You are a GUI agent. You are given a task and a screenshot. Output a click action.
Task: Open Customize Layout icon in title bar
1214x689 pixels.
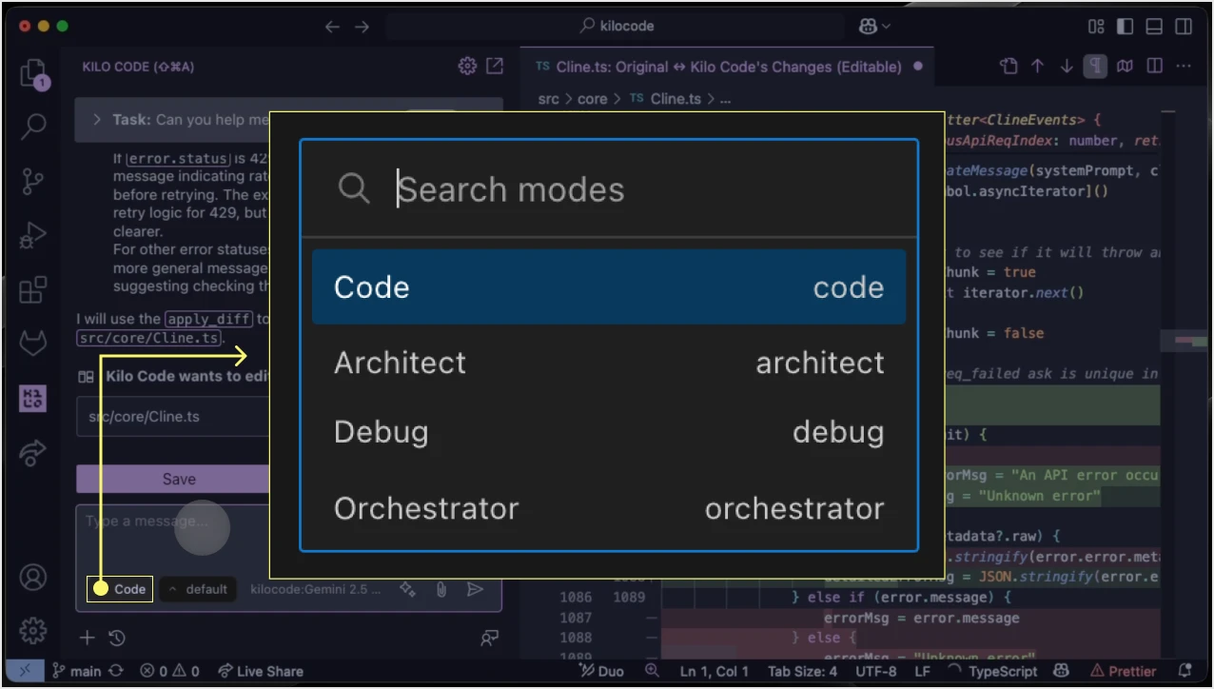pyautogui.click(x=1096, y=27)
